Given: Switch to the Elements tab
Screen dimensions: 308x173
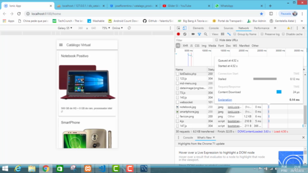Looking at the screenshot, I should [198, 28].
